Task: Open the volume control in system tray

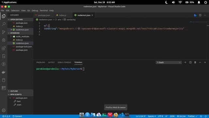Action: [x=173, y=2]
